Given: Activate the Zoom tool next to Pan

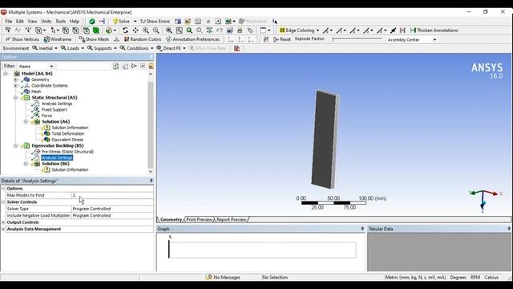Looking at the screenshot, I should [x=146, y=31].
